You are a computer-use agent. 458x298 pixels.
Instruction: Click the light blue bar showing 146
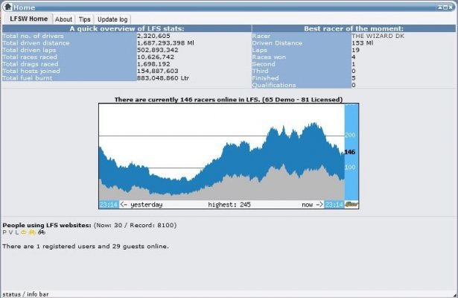pos(352,151)
